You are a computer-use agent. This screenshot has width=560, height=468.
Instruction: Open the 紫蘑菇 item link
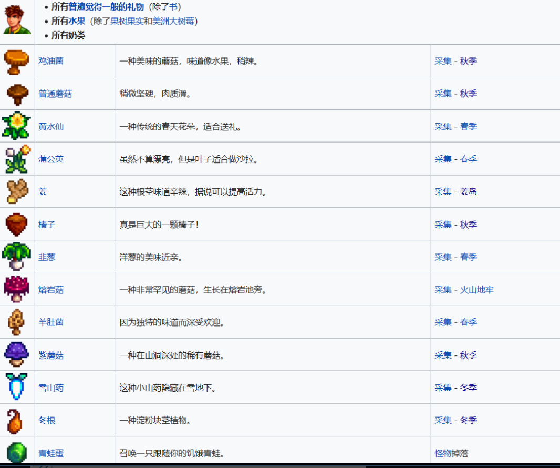51,355
